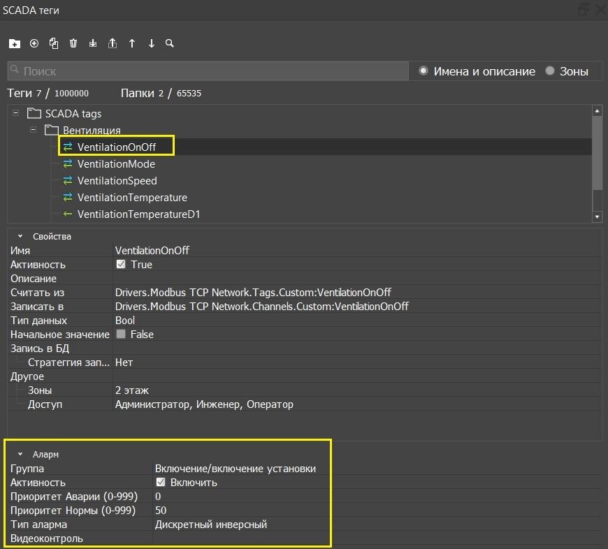Click the copy tag icon
608x549 pixels.
point(54,43)
